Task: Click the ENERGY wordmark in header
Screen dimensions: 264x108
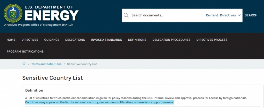Action: (52, 15)
